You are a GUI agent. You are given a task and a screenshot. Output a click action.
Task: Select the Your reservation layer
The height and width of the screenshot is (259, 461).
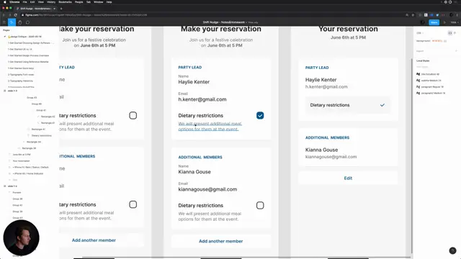pos(21,161)
